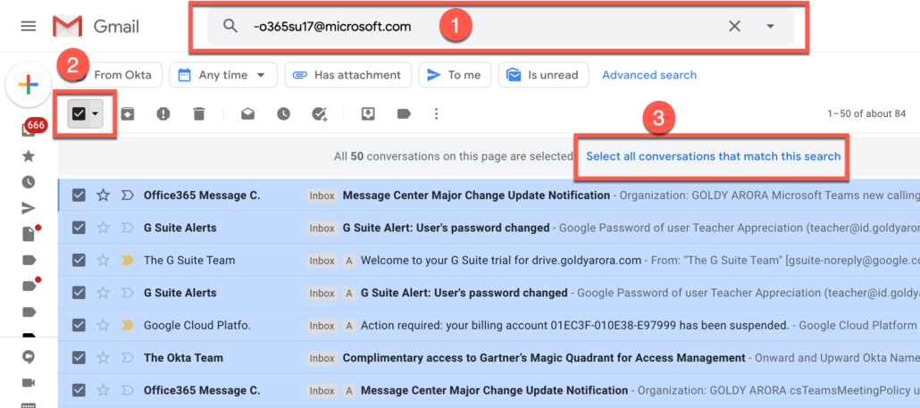Select all conversations that match this search

[x=714, y=156]
